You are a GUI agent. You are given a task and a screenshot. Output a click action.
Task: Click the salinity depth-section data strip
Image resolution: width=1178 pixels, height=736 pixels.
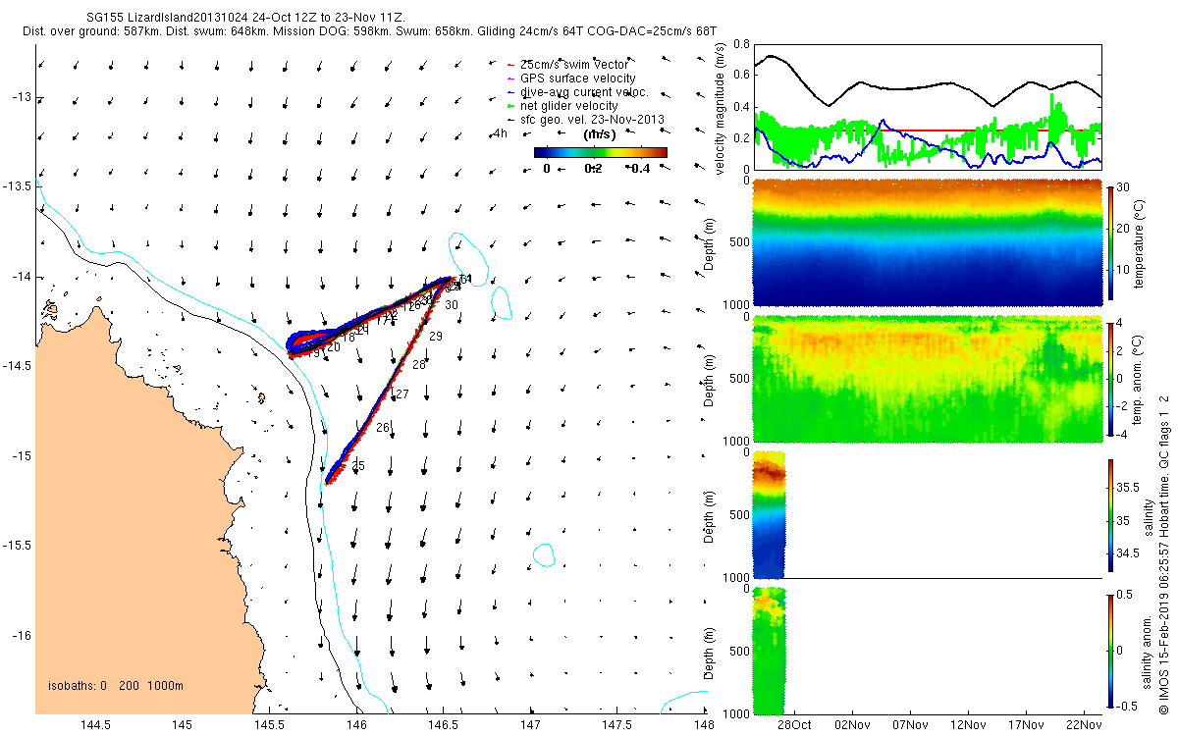(769, 514)
